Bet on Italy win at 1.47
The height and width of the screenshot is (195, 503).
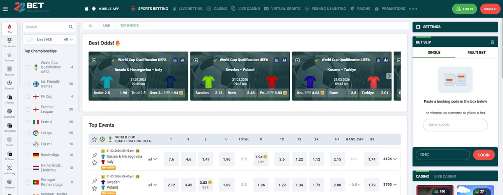point(206,159)
